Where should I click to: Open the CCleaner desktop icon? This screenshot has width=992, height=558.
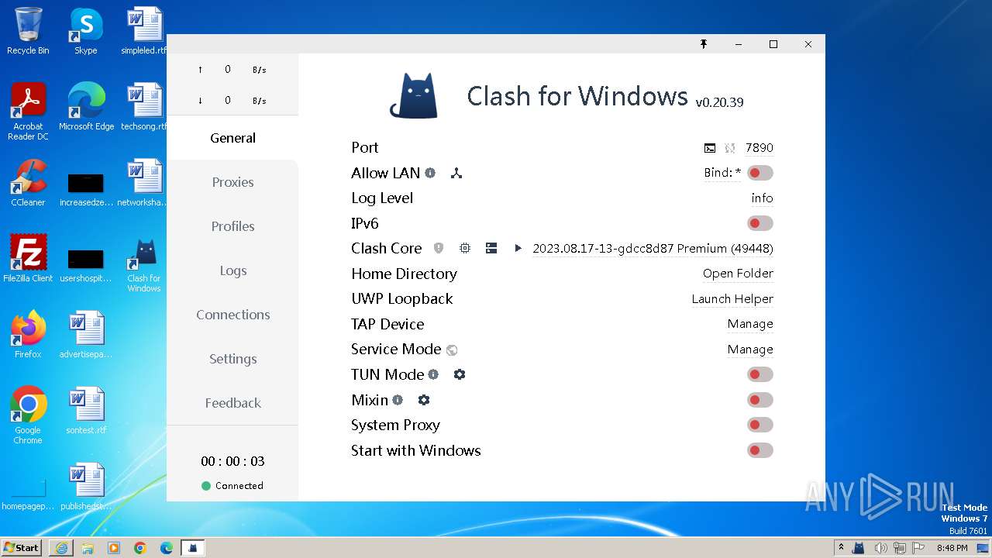[28, 183]
